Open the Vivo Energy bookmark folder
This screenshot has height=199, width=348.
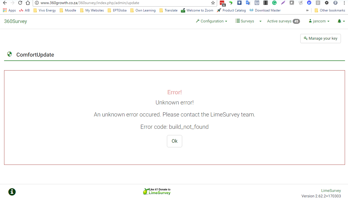tap(44, 10)
